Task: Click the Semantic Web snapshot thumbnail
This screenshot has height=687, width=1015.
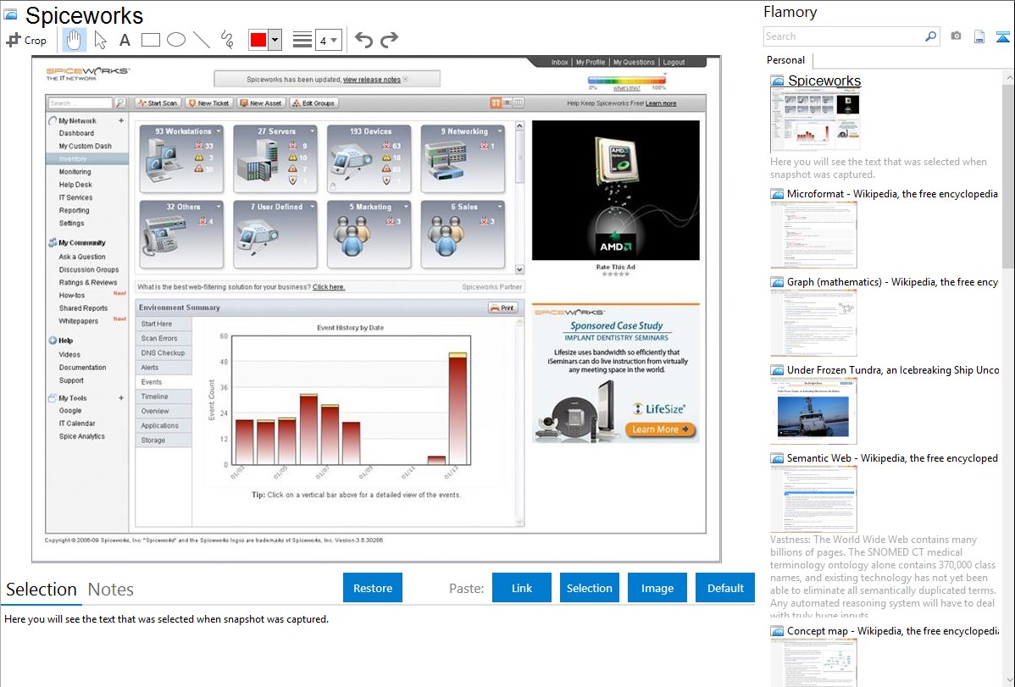Action: [813, 499]
